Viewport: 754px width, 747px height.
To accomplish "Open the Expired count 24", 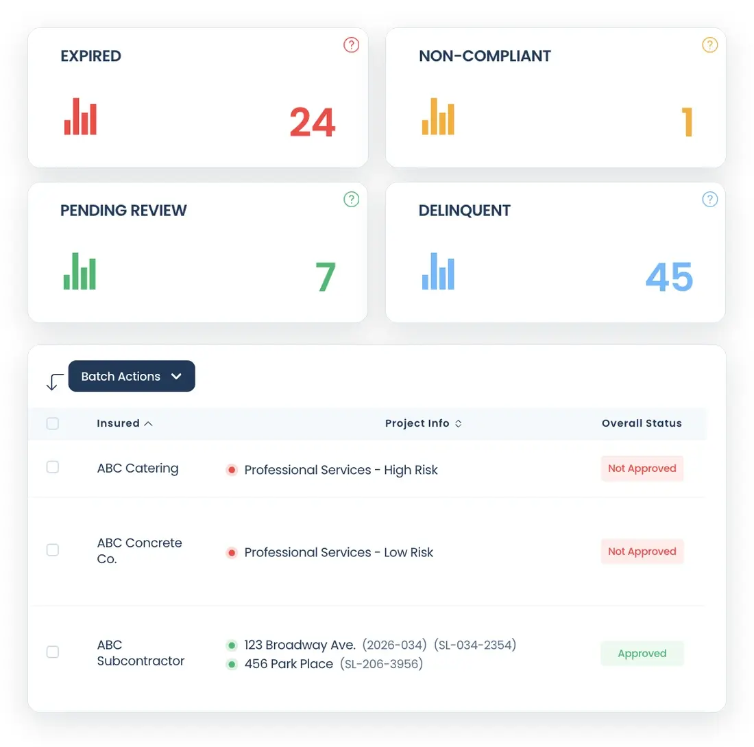I will [x=312, y=122].
